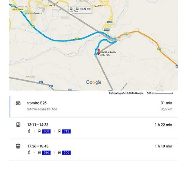187x187 pixels.
Task: Select the bus line 712 badge
Action: point(66,131)
